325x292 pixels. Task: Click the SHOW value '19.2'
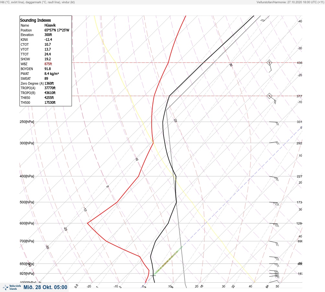[47, 59]
